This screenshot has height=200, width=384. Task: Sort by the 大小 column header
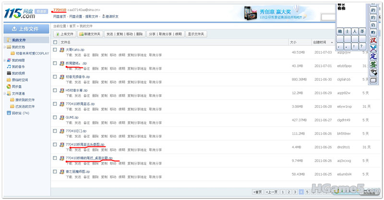click(x=293, y=43)
